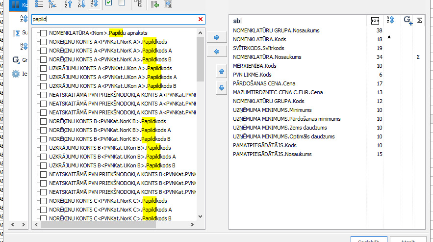Viewport: 433px width, 242px height.
Task: Click width value 38 of NOMENKLATŪRU GRUPA.Nosaukums
Action: point(380,30)
